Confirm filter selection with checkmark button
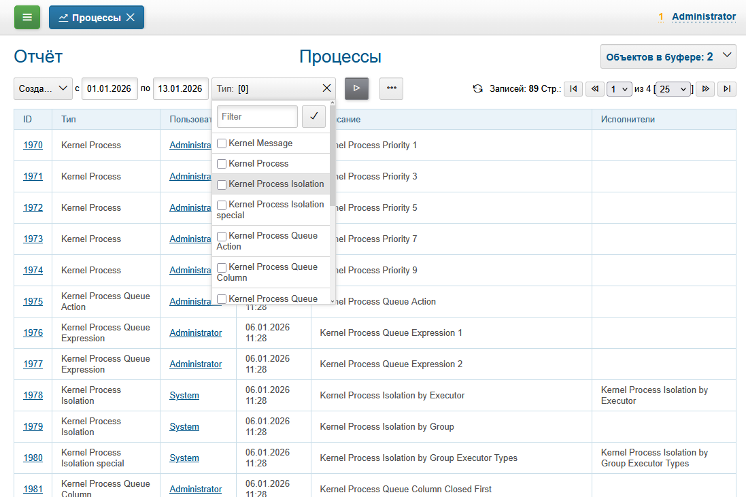The height and width of the screenshot is (497, 746). (x=313, y=116)
